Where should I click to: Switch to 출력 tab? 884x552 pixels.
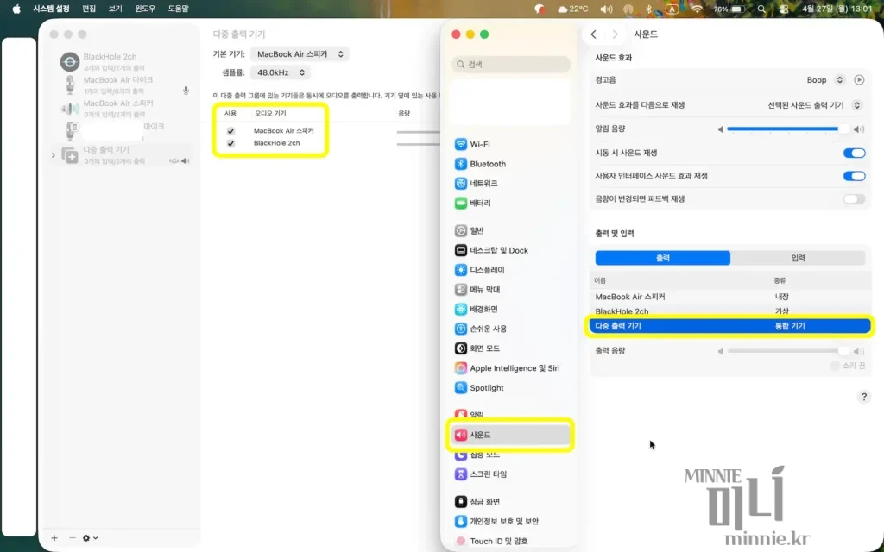coord(662,258)
